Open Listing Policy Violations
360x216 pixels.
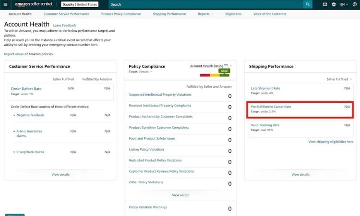146,149
